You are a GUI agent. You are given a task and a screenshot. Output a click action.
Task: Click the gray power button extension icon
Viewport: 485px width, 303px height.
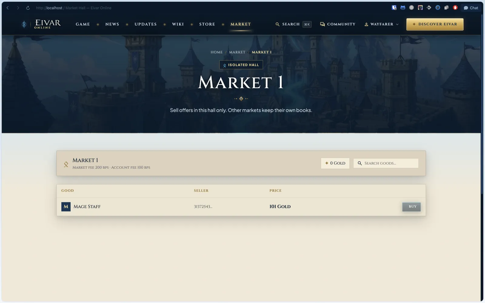[x=412, y=8]
